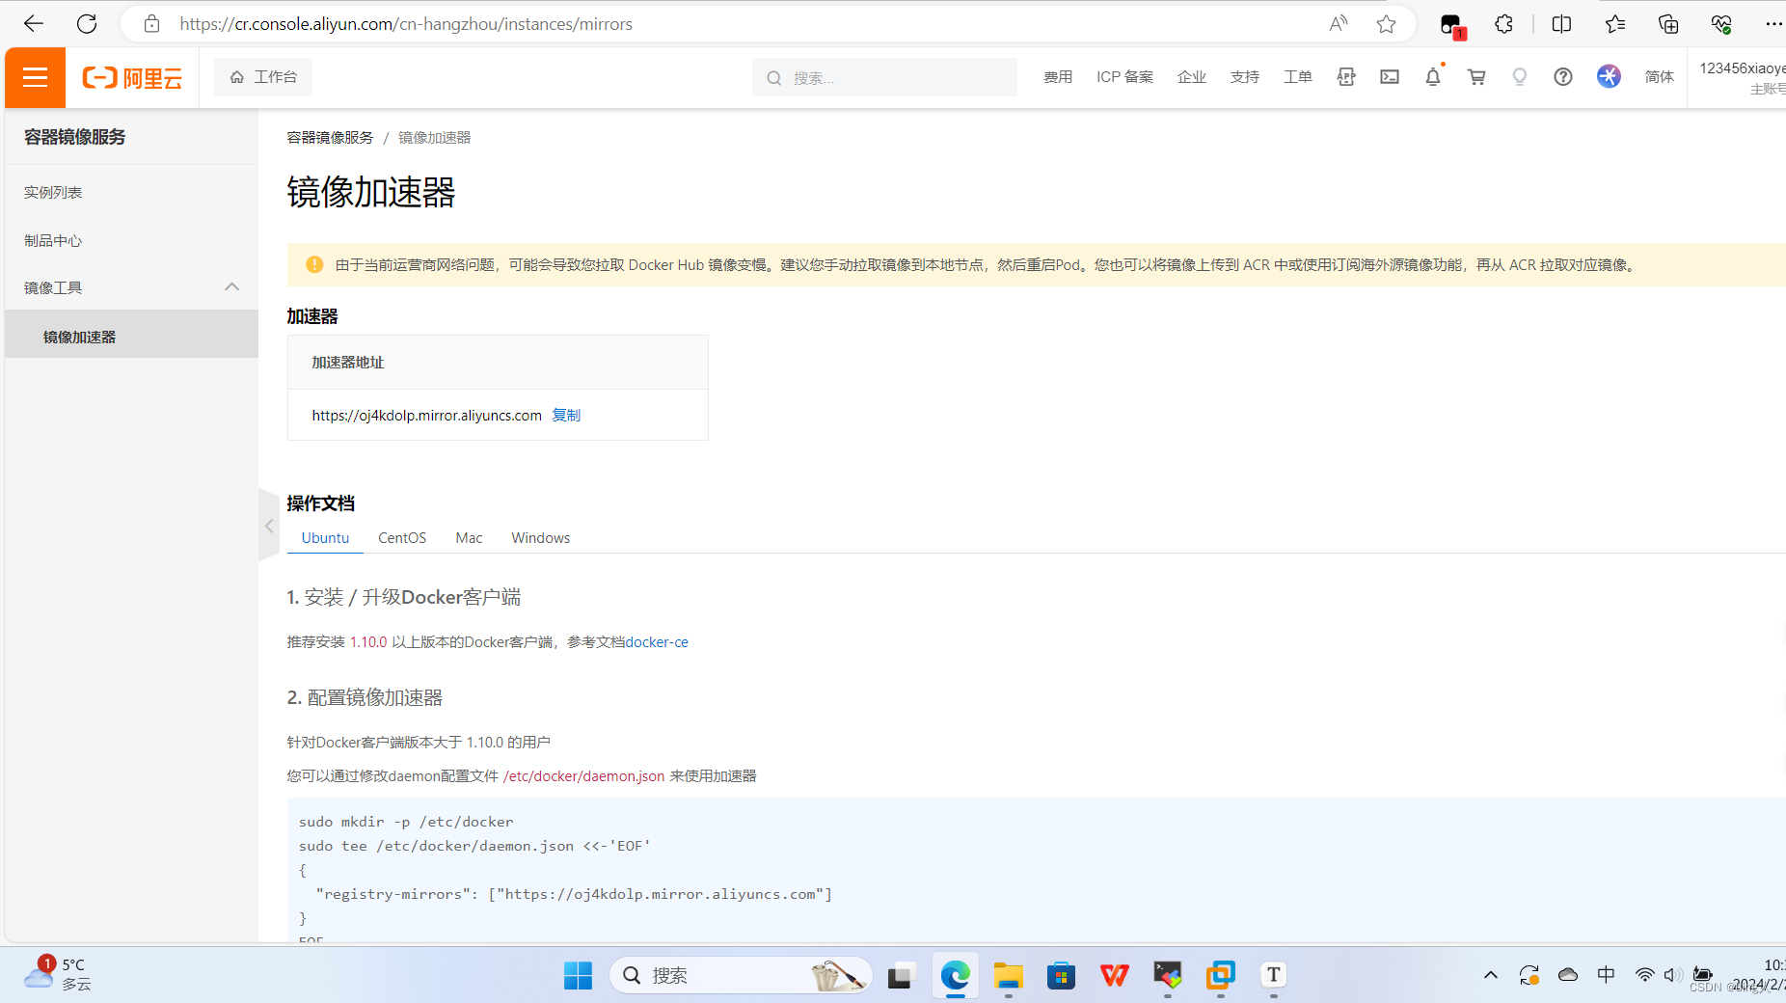
Task: Open the 工单 ticket menu
Action: coord(1298,77)
